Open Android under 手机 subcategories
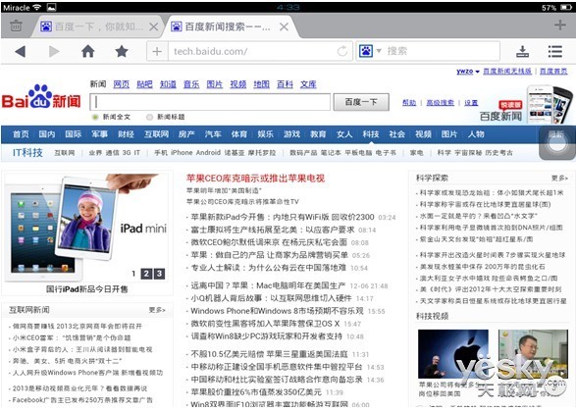The image size is (576, 411). point(208,153)
